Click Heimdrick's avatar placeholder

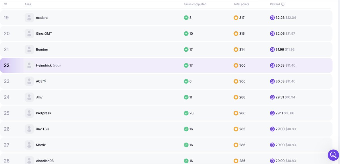29,65
